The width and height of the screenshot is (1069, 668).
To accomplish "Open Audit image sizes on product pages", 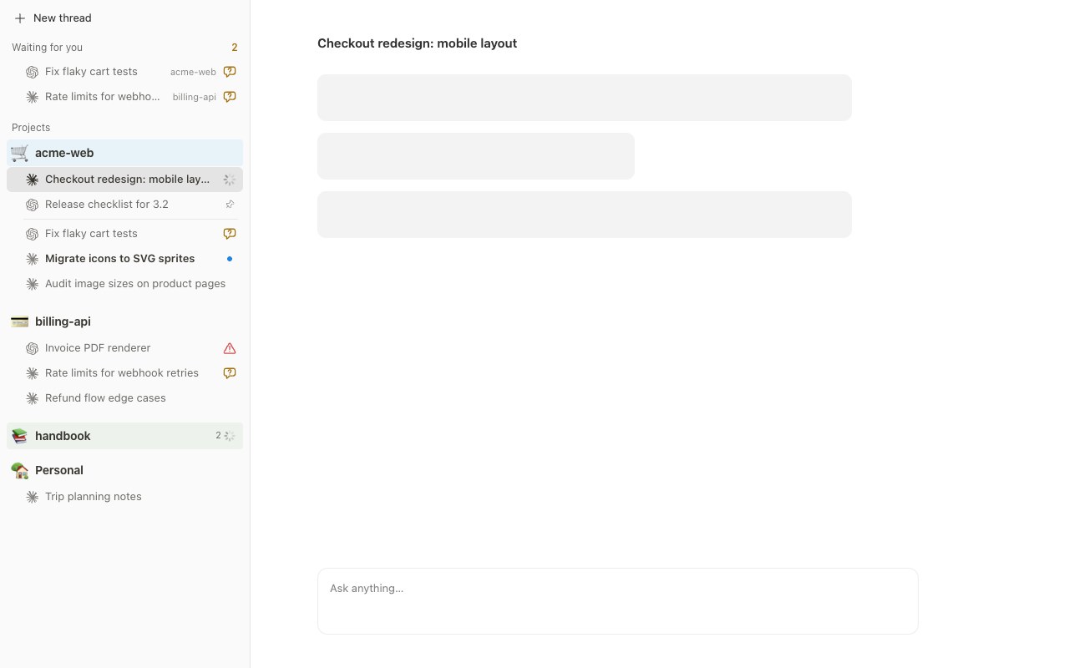I will pos(125,284).
